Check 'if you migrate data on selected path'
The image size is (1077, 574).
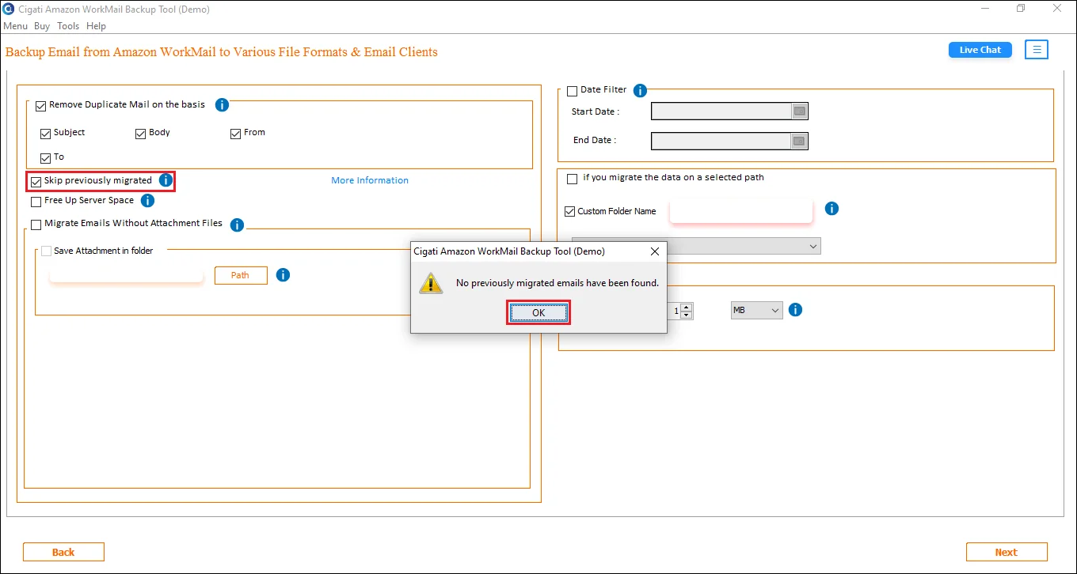[x=573, y=179]
